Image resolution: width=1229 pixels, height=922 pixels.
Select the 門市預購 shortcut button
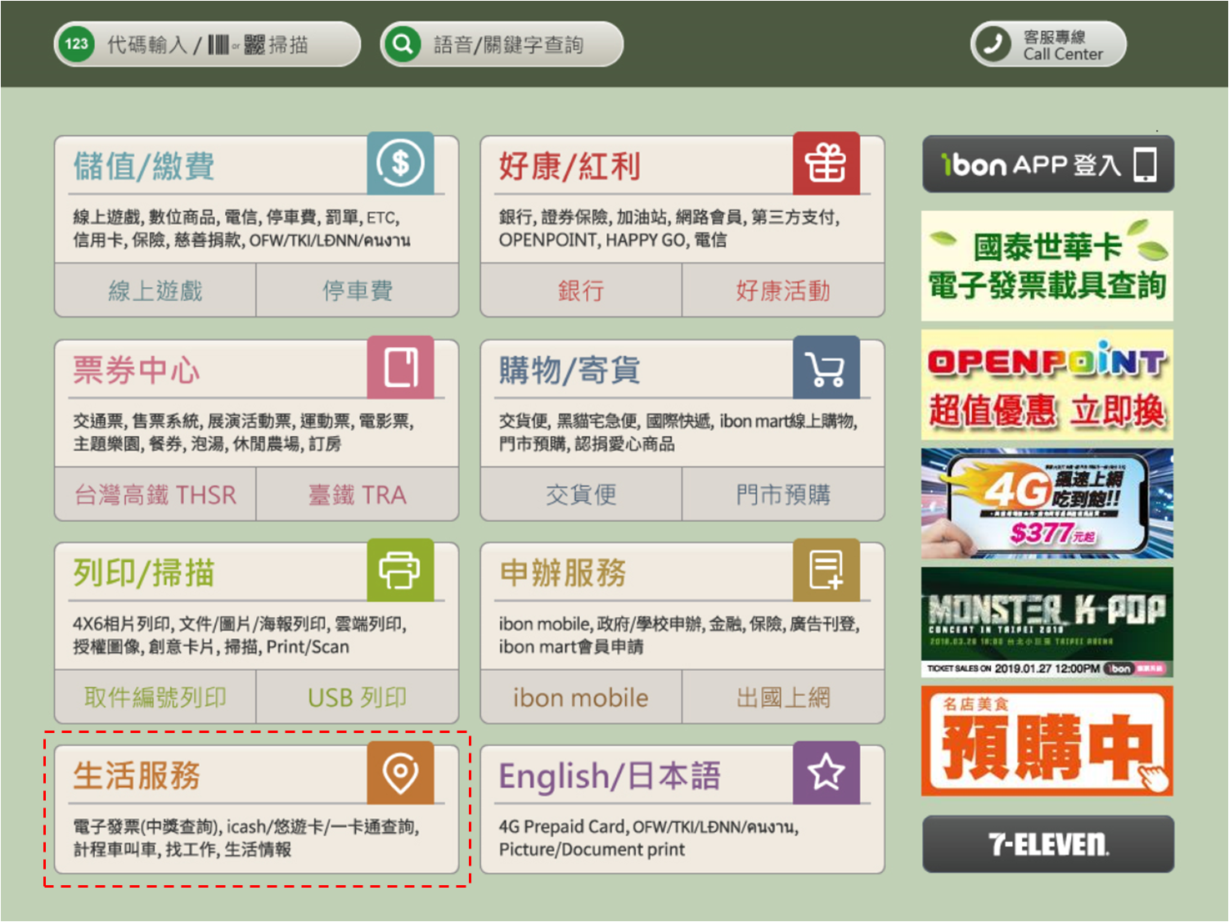pyautogui.click(x=783, y=494)
